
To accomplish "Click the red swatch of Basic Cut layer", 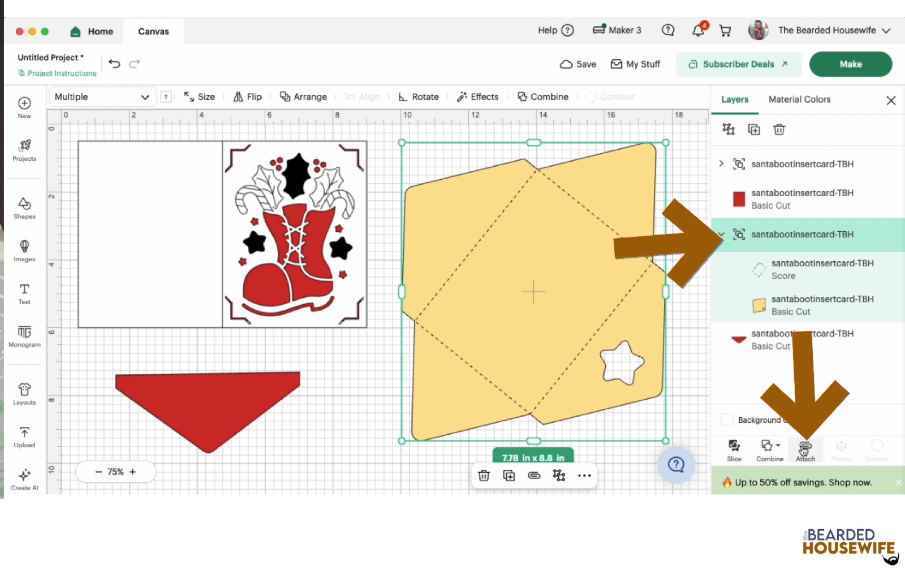I will (x=739, y=199).
